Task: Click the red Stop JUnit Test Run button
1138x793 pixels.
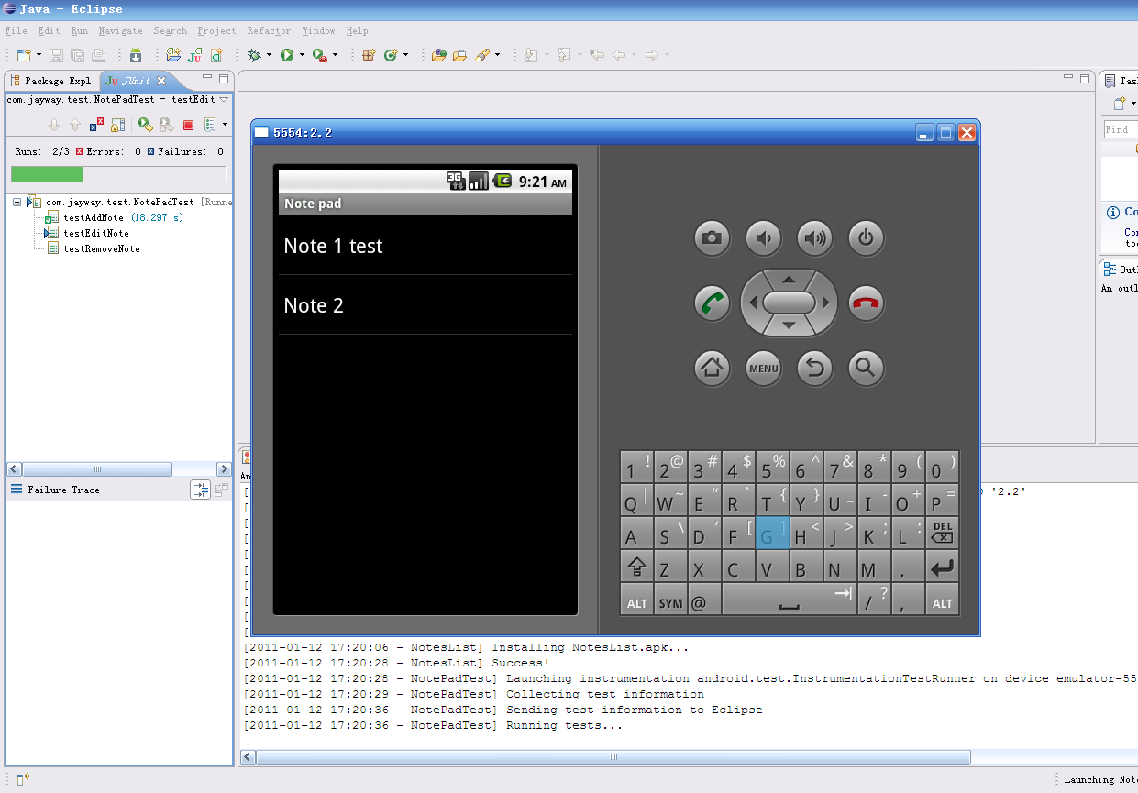Action: [189, 125]
